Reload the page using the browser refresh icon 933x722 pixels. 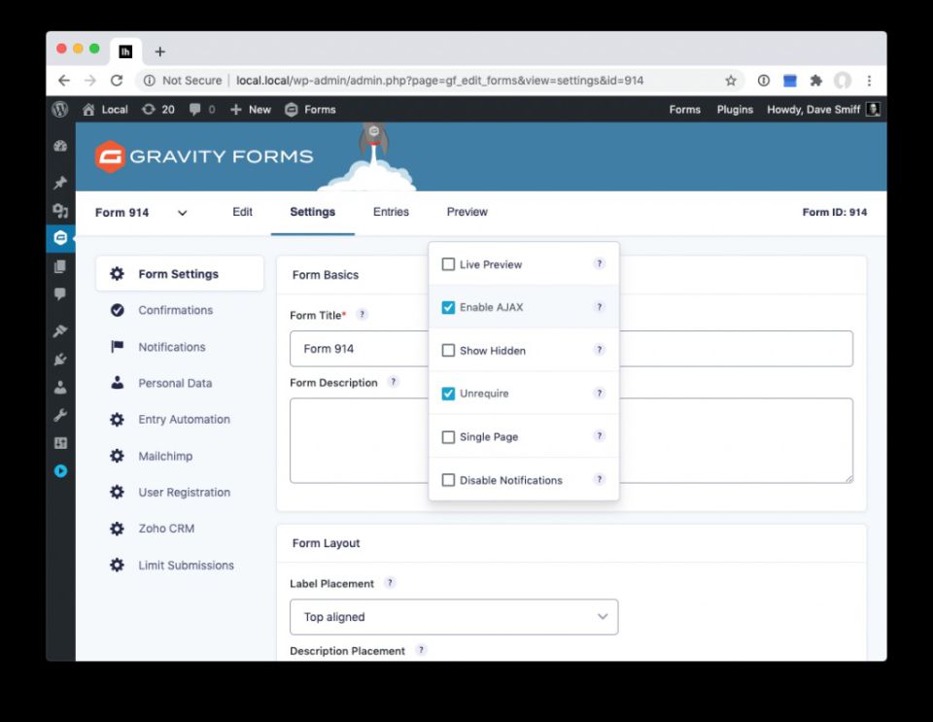(117, 81)
